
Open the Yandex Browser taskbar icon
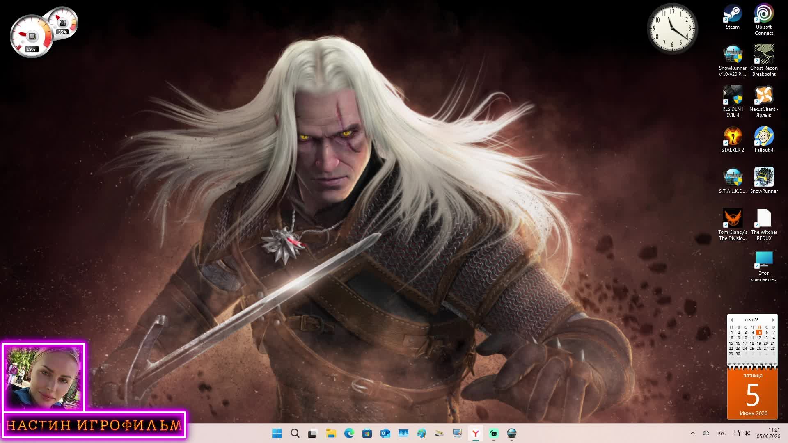(x=475, y=433)
